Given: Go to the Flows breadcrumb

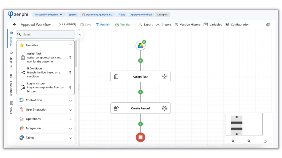Looking at the screenshot, I should click(122, 15).
